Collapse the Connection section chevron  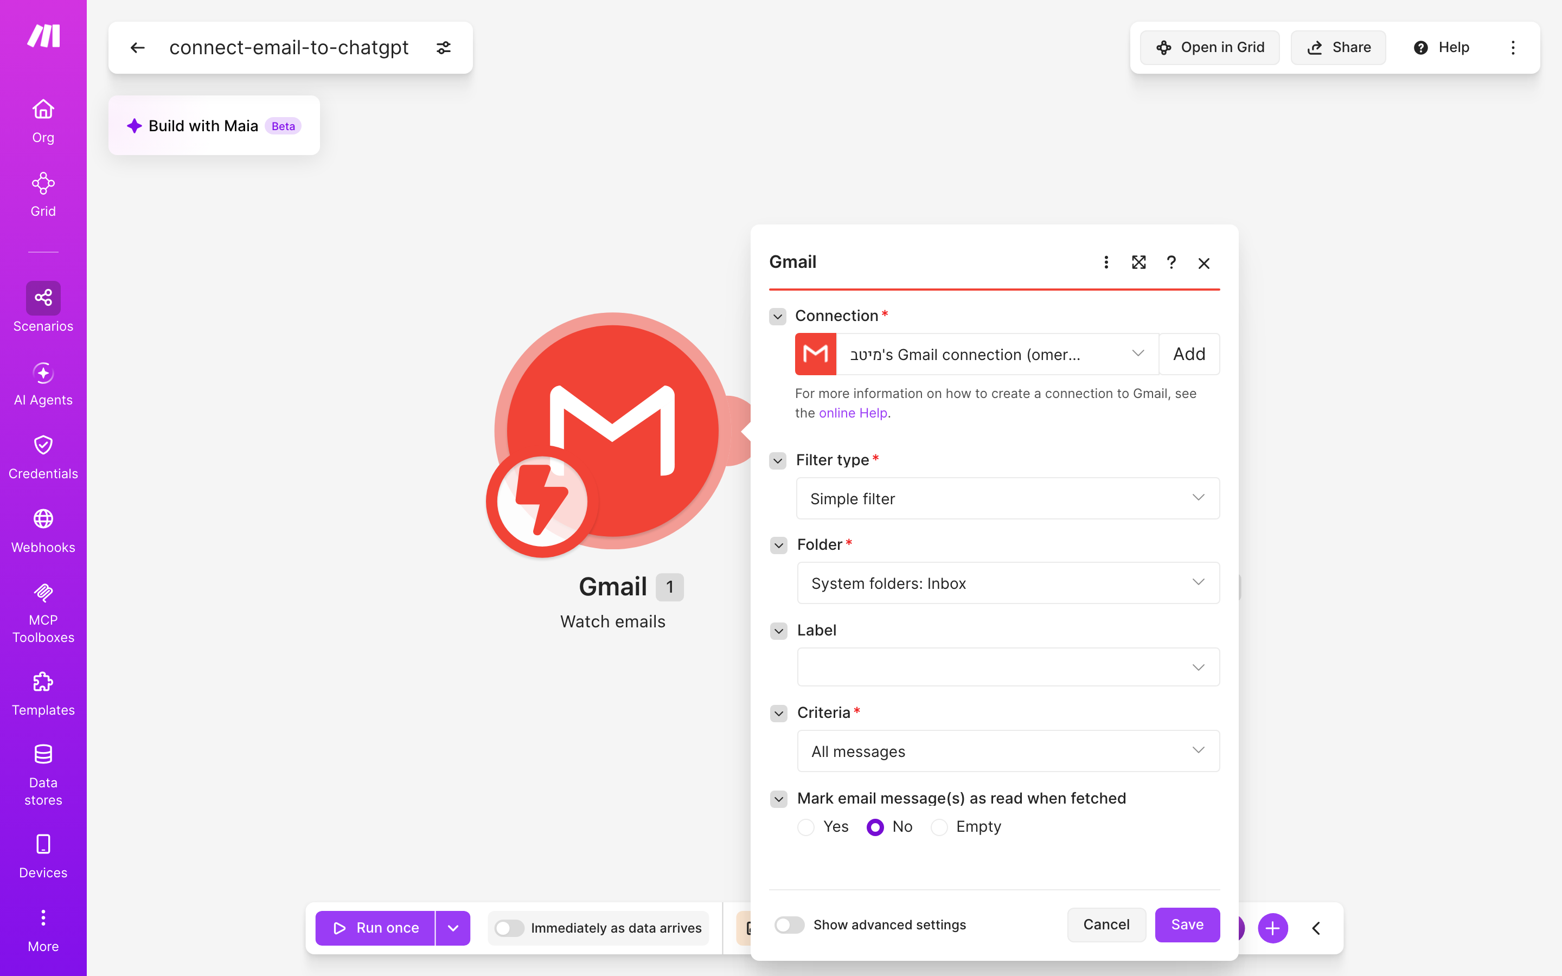coord(778,316)
